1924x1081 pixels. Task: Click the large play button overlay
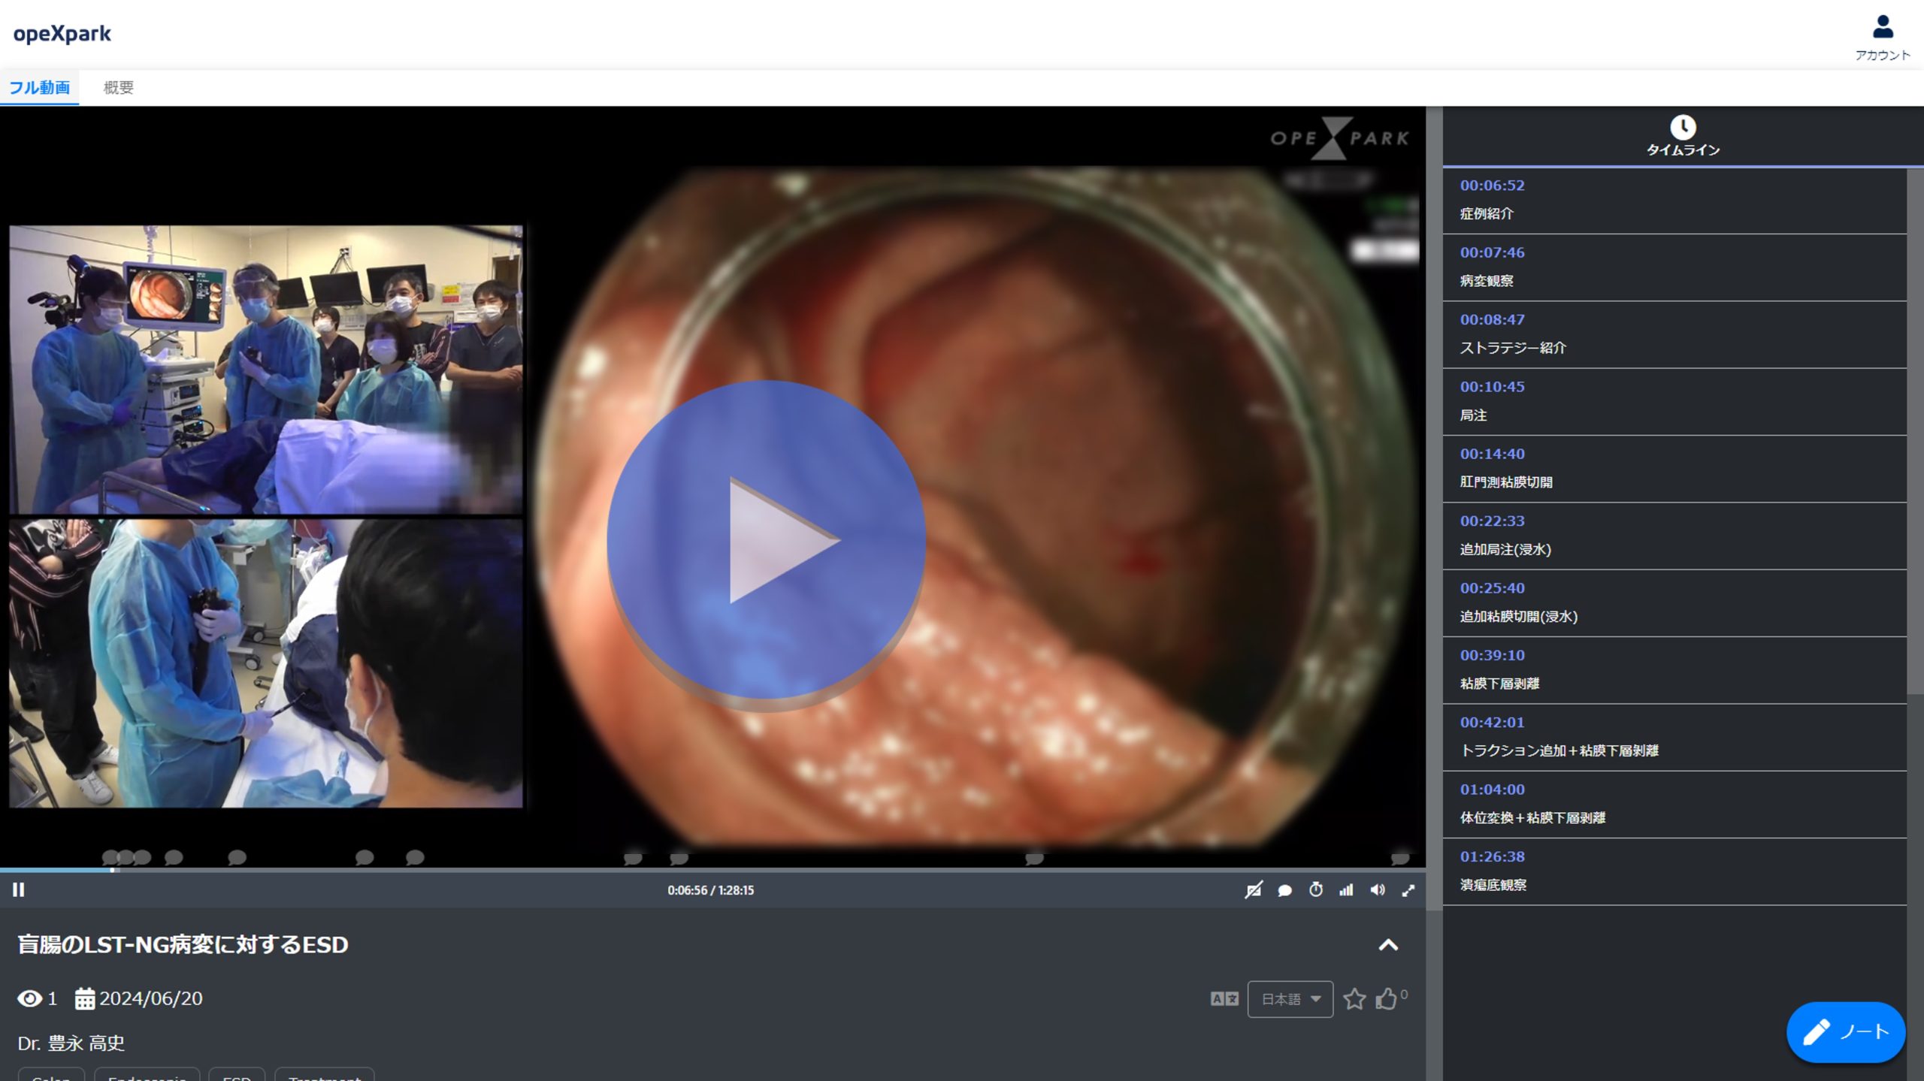766,541
